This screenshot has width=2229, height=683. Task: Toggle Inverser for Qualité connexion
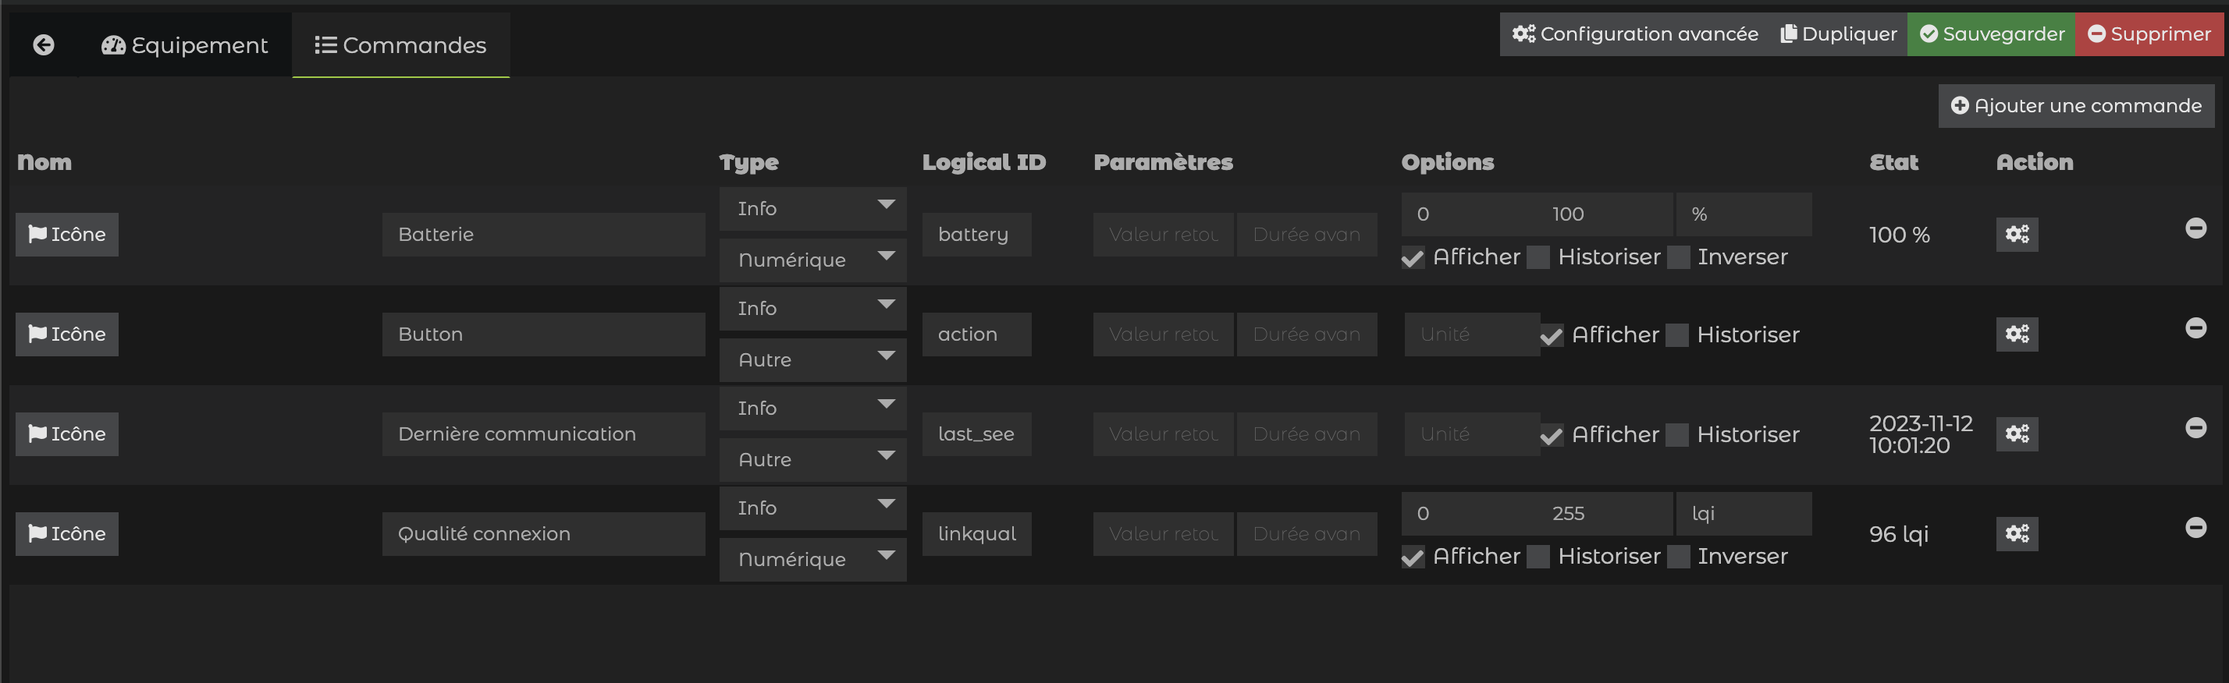point(1678,557)
